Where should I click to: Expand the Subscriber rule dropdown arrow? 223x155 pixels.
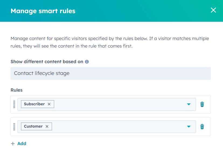[x=189, y=104]
